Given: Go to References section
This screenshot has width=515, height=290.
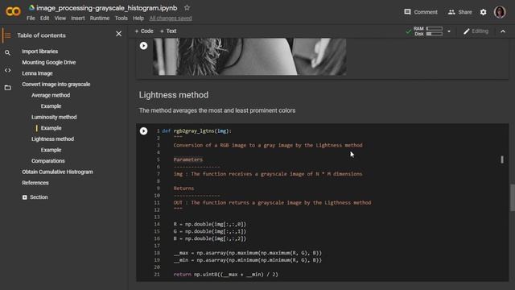Looking at the screenshot, I should click(35, 183).
